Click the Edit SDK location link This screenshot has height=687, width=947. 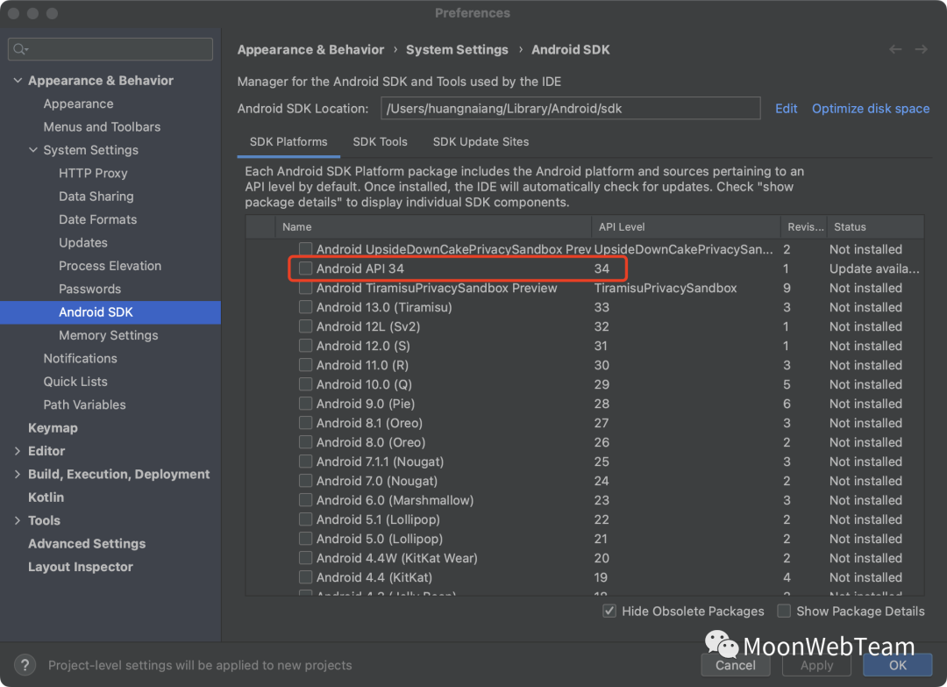[786, 108]
